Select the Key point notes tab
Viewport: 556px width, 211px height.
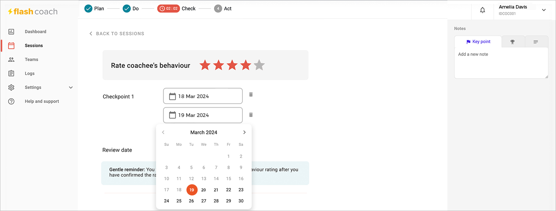[478, 42]
